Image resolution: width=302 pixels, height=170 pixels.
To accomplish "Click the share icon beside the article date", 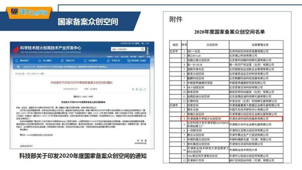I will pyautogui.click(x=145, y=89).
